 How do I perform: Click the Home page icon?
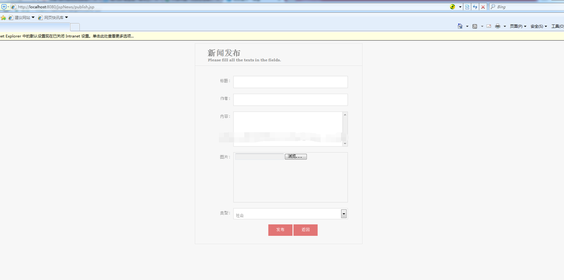pyautogui.click(x=460, y=26)
